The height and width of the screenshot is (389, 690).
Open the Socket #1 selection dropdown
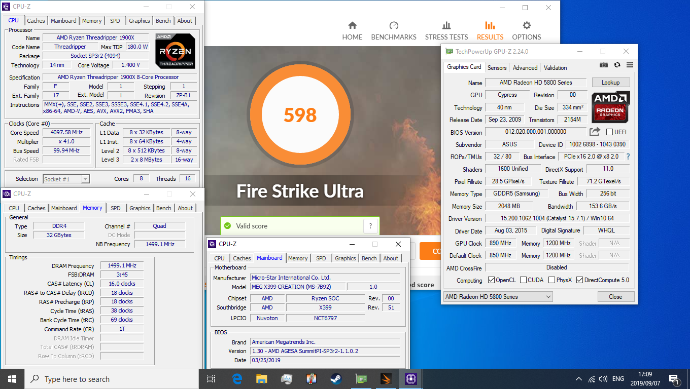click(66, 179)
